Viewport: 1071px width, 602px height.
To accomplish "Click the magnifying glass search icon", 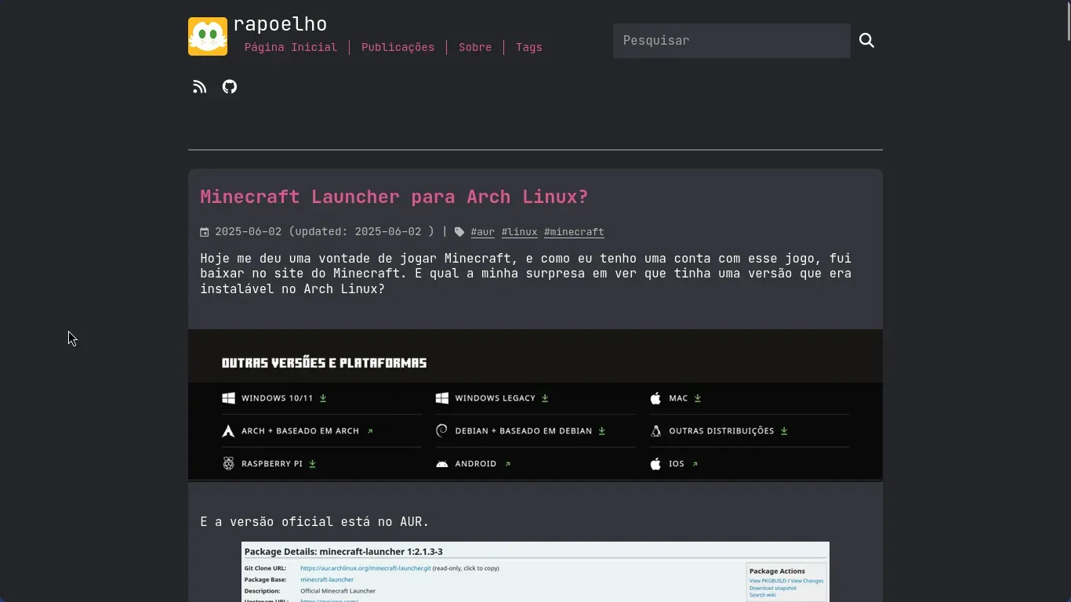I will [866, 41].
